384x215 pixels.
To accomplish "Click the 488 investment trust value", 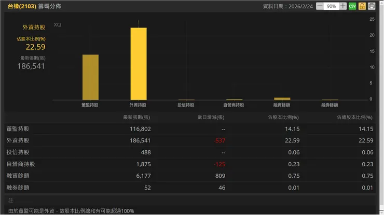I will pyautogui.click(x=146, y=152).
